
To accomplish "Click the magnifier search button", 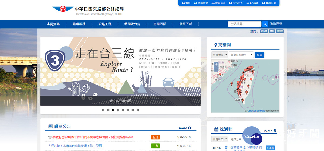I will coord(265,24).
